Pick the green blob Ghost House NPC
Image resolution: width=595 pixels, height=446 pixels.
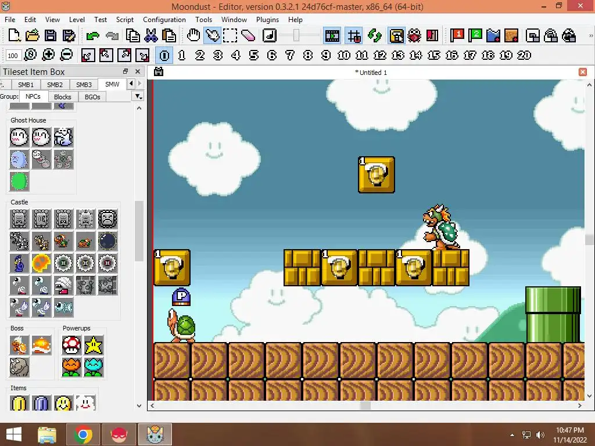click(x=19, y=181)
